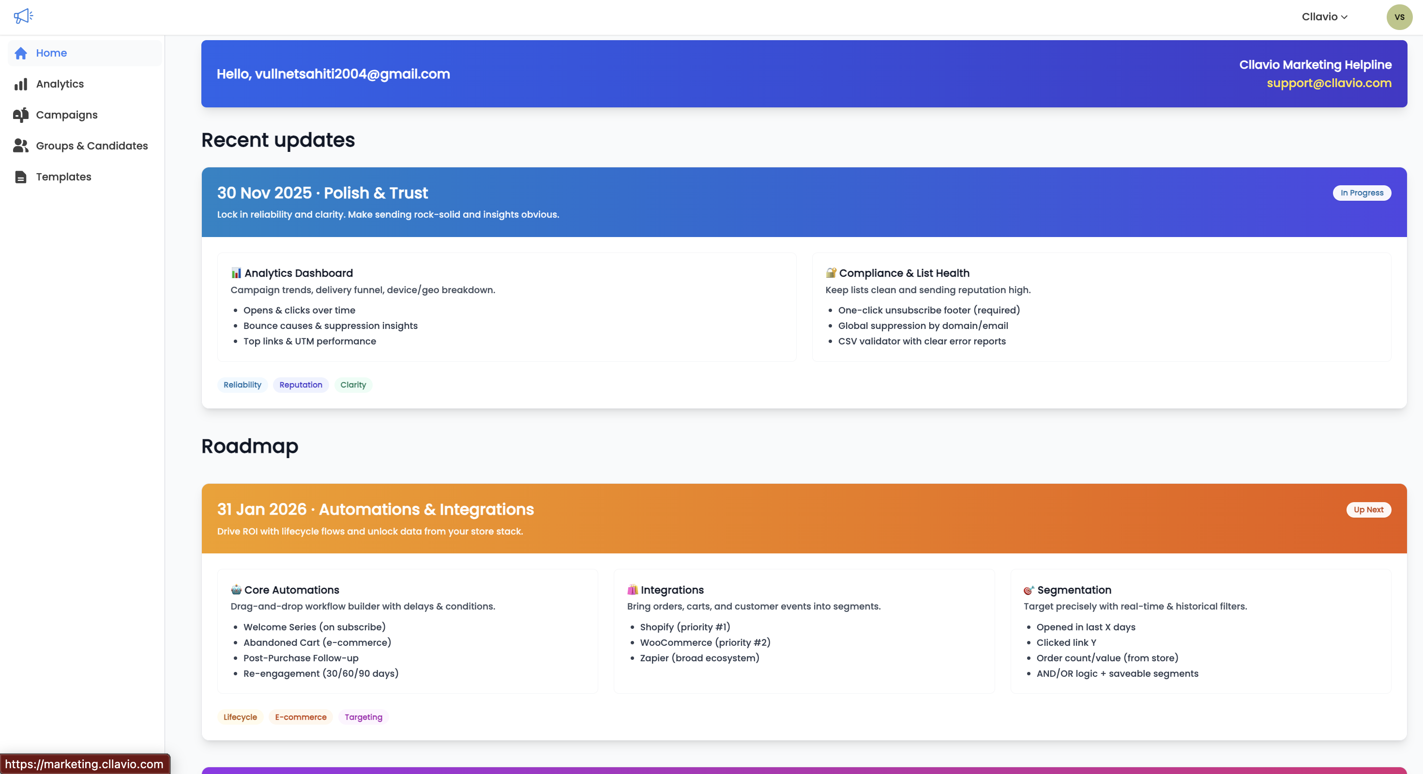Open the Cllavio workspace dropdown
The height and width of the screenshot is (774, 1423).
click(x=1325, y=16)
